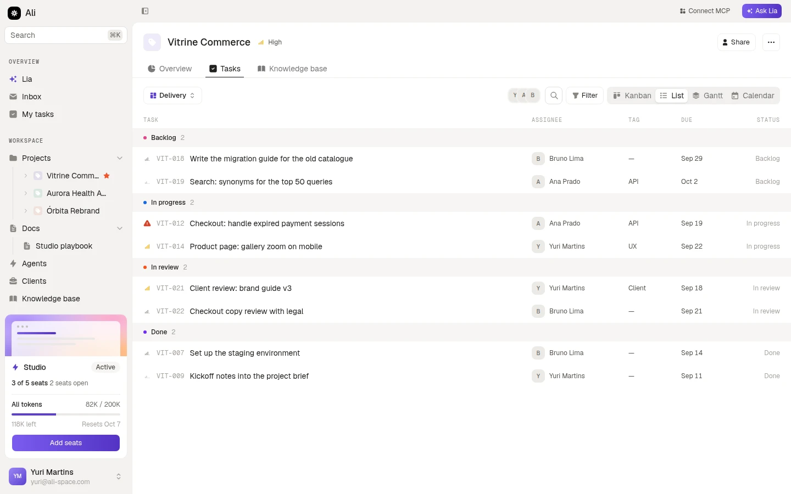Click the Studio plan preview thumbnail
The image size is (791, 494).
[66, 336]
